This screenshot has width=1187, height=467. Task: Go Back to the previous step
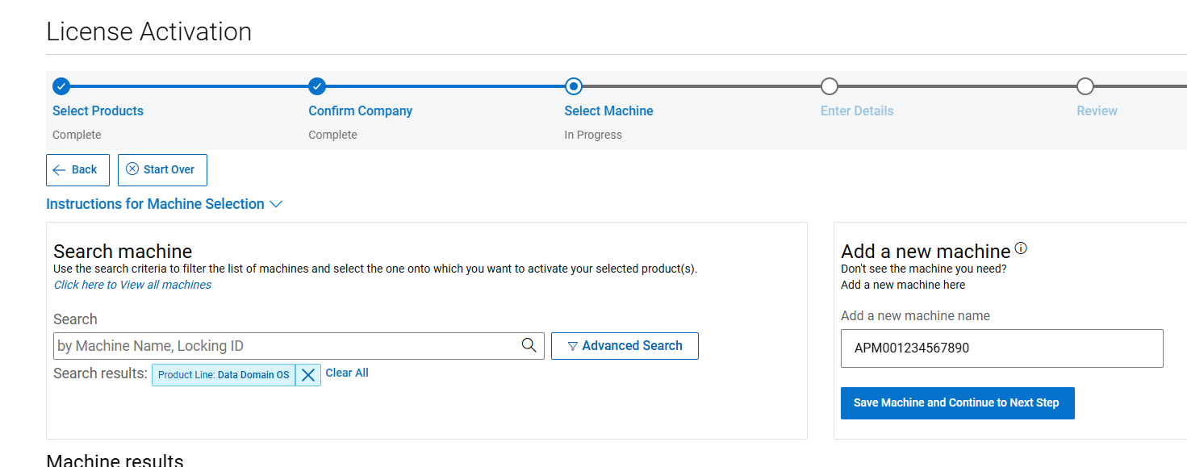(77, 170)
